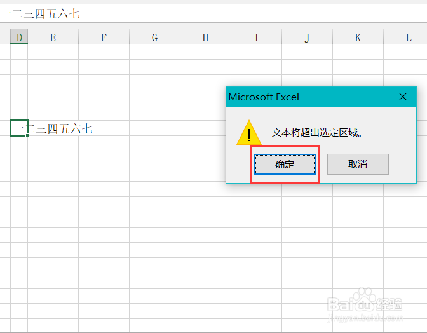Click the formula bar showing 一二三四五六七

point(213,14)
